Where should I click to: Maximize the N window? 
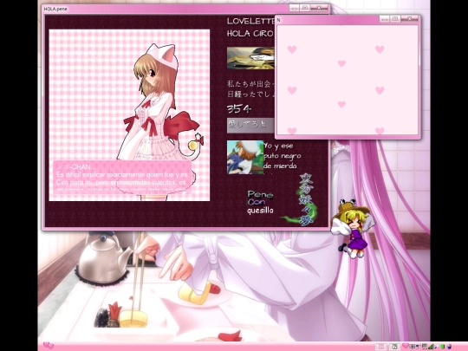pyautogui.click(x=395, y=19)
